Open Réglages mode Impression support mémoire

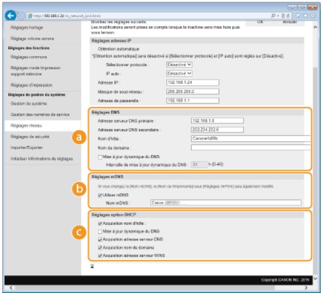(36, 71)
